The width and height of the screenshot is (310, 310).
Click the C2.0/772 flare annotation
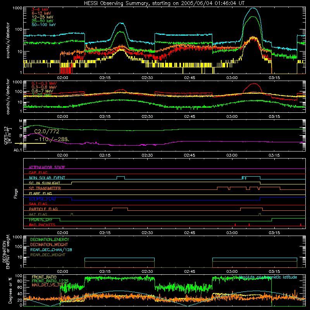pyautogui.click(x=46, y=131)
